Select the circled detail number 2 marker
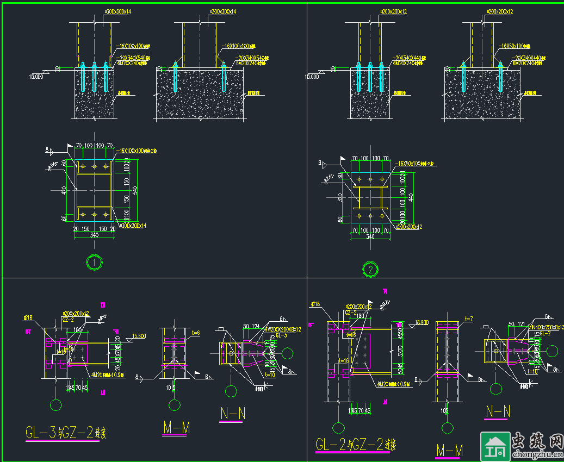This screenshot has width=564, height=462. (371, 269)
